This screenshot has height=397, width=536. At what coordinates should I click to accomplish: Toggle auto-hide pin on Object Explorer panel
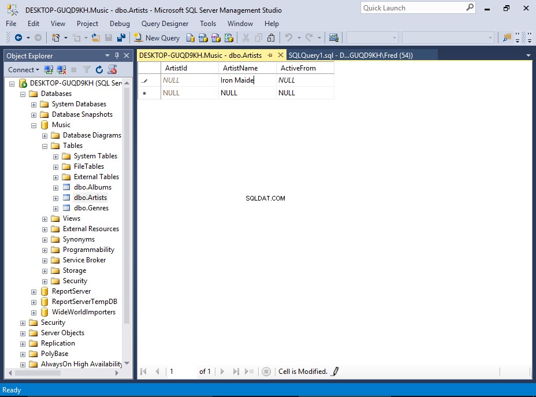tap(117, 55)
